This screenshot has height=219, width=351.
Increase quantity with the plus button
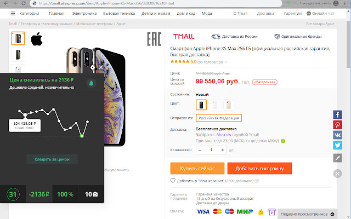(x=223, y=150)
